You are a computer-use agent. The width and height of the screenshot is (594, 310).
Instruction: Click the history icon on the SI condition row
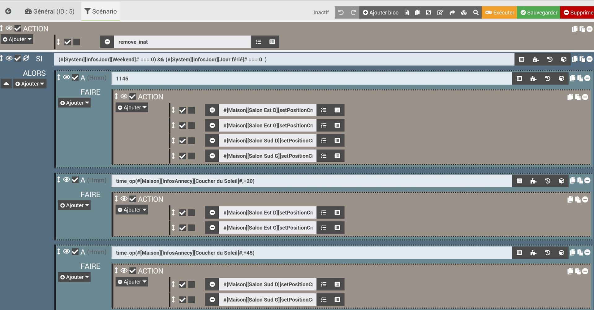(550, 59)
